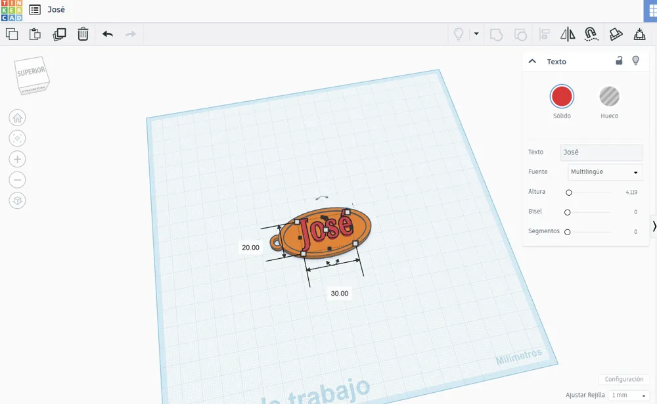Switch perspective with cube view icon
This screenshot has width=657, height=404.
coord(17,201)
